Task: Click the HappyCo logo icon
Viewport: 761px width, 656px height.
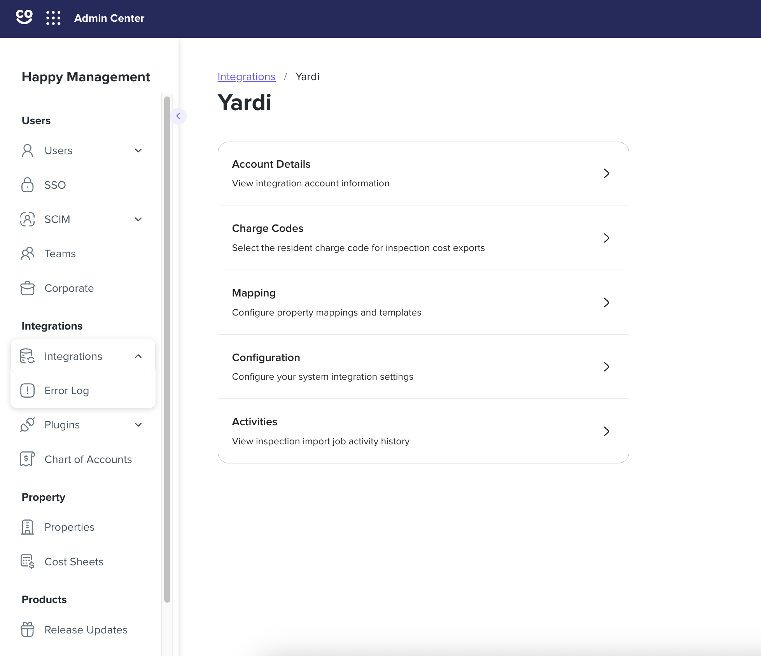Action: pyautogui.click(x=24, y=18)
